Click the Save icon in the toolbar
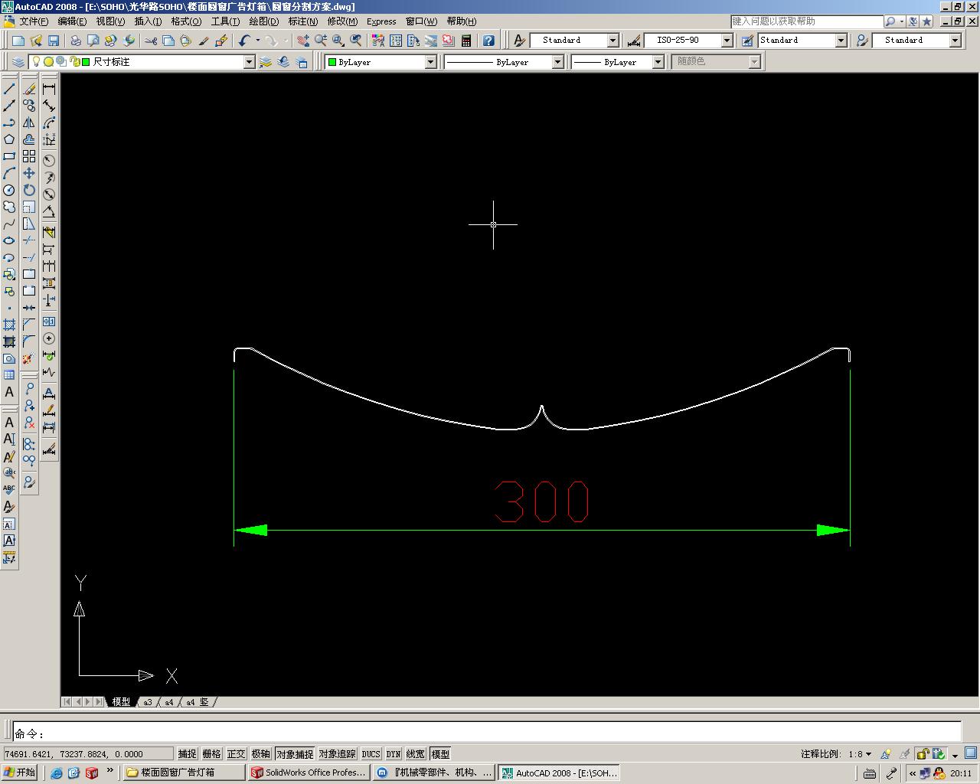The width and height of the screenshot is (980, 784). (x=54, y=40)
